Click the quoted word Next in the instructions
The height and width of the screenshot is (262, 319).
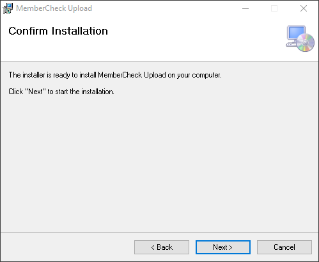[x=35, y=92]
